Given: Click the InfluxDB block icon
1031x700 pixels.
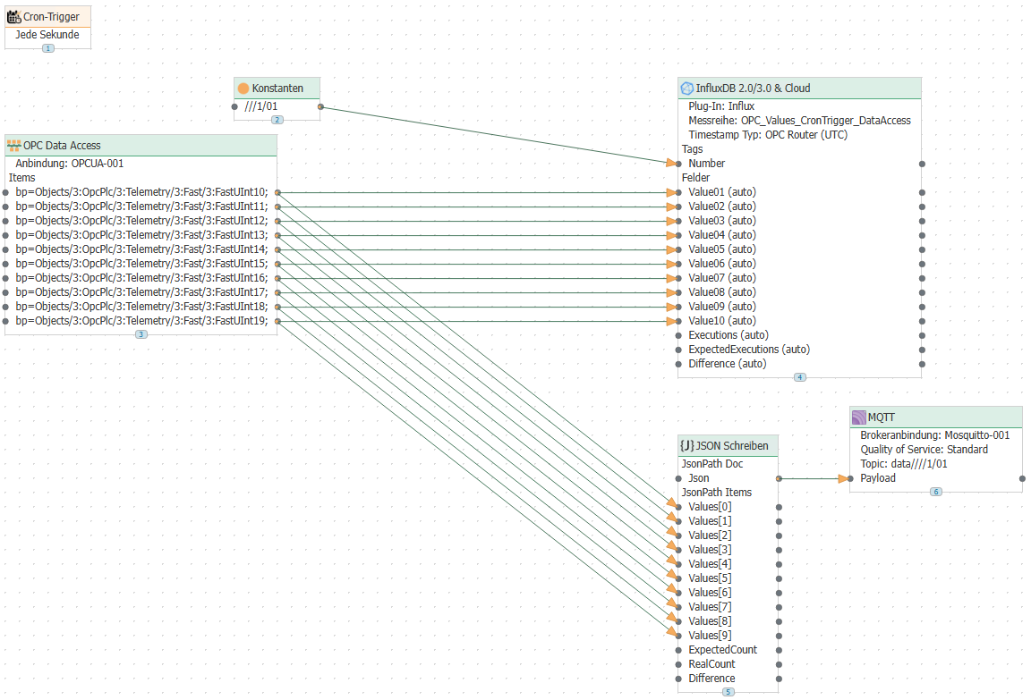Looking at the screenshot, I should click(687, 89).
